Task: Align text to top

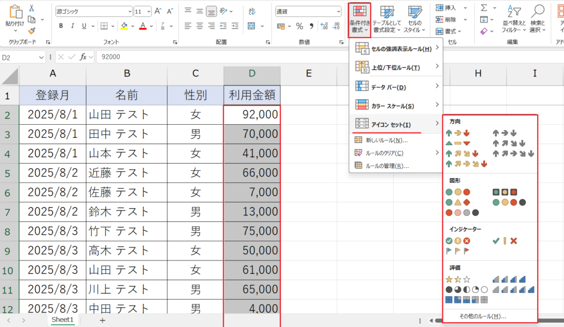Action: tap(188, 11)
